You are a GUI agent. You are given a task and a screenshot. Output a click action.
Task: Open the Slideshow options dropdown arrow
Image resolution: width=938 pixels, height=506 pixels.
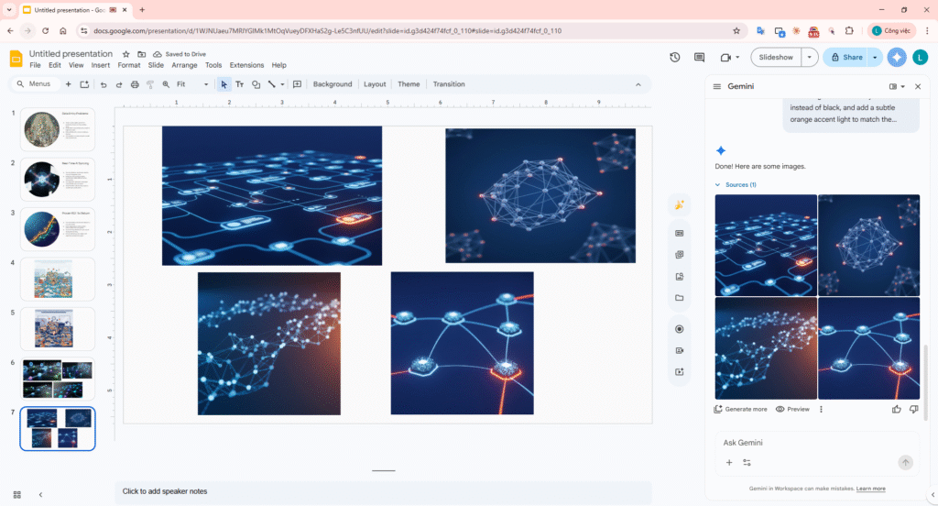809,57
